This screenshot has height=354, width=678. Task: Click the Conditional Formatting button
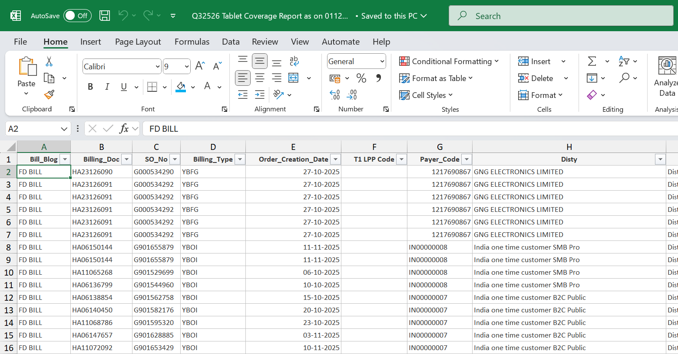[449, 62]
